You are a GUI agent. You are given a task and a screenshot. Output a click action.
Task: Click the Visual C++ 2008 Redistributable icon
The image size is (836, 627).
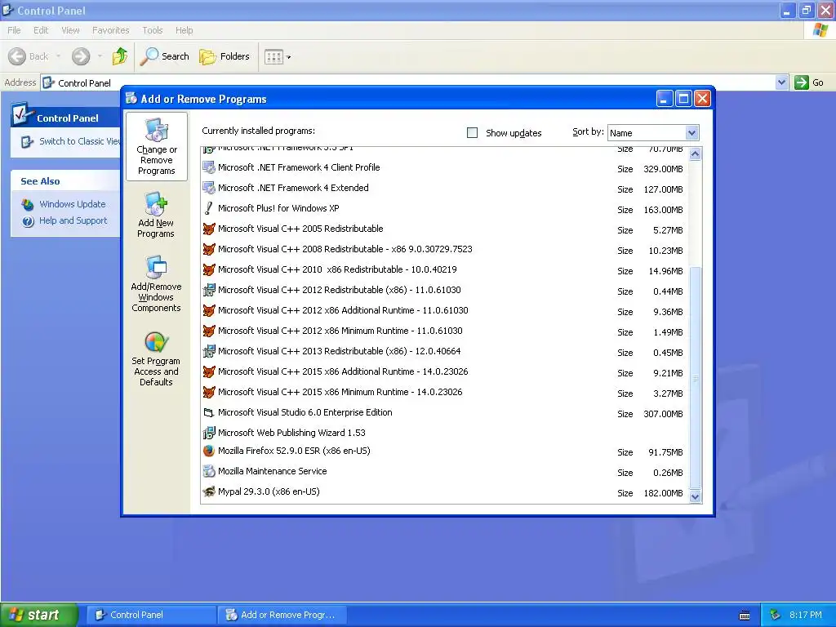[209, 250]
